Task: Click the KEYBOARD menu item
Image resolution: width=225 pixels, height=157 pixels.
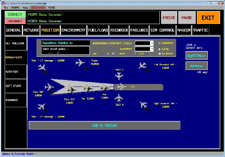Action: [x=38, y=7]
